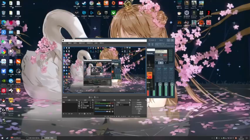Image resolution: width=250 pixels, height=140 pixels.
Task: Open Steam desktop icon
Action: coord(84,4)
